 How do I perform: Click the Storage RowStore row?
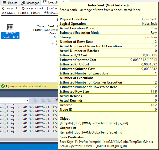[x=108, y=37]
